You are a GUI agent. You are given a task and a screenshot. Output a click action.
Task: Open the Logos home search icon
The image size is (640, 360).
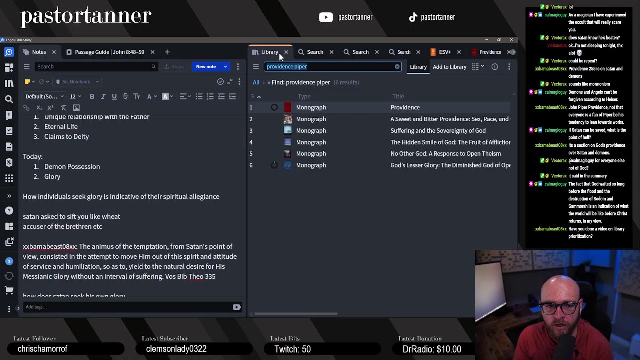(x=9, y=52)
